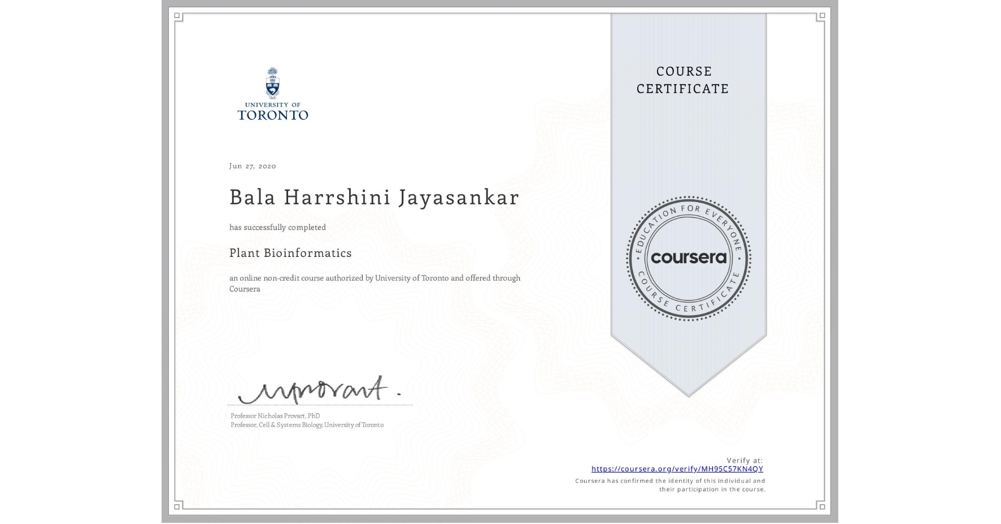Click the recipient name Bala Harrshini Jayasankar
1001x524 pixels.
point(374,198)
